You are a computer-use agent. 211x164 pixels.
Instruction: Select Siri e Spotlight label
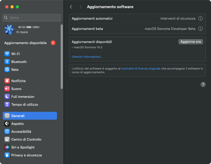pyautogui.click(x=23, y=147)
